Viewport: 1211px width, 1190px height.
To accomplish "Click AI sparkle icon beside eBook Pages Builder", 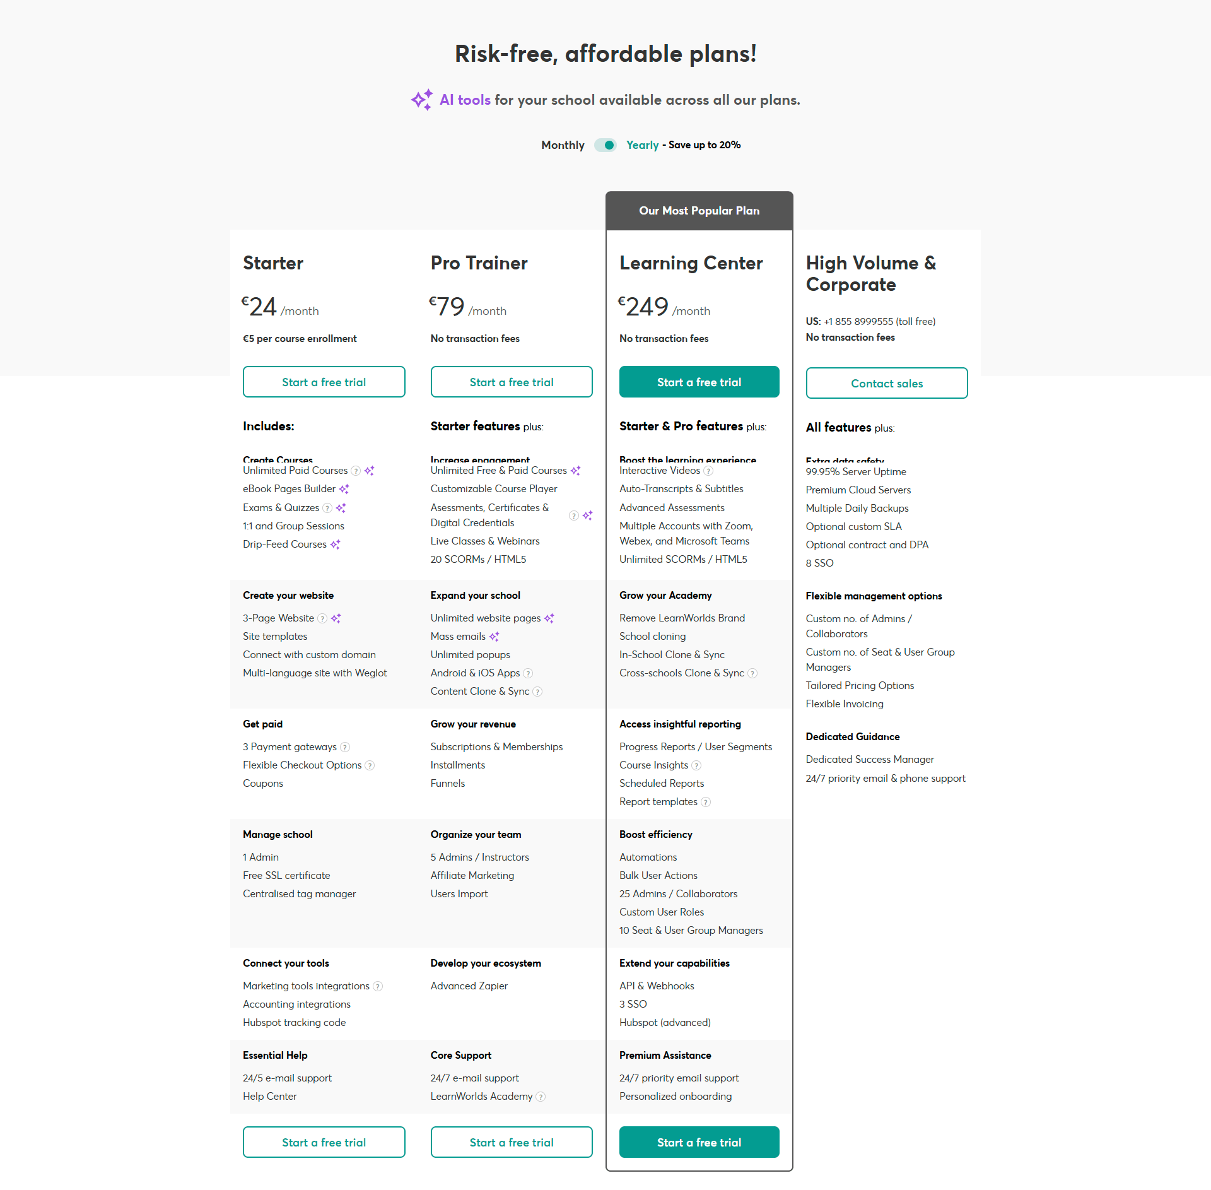I will coord(344,488).
